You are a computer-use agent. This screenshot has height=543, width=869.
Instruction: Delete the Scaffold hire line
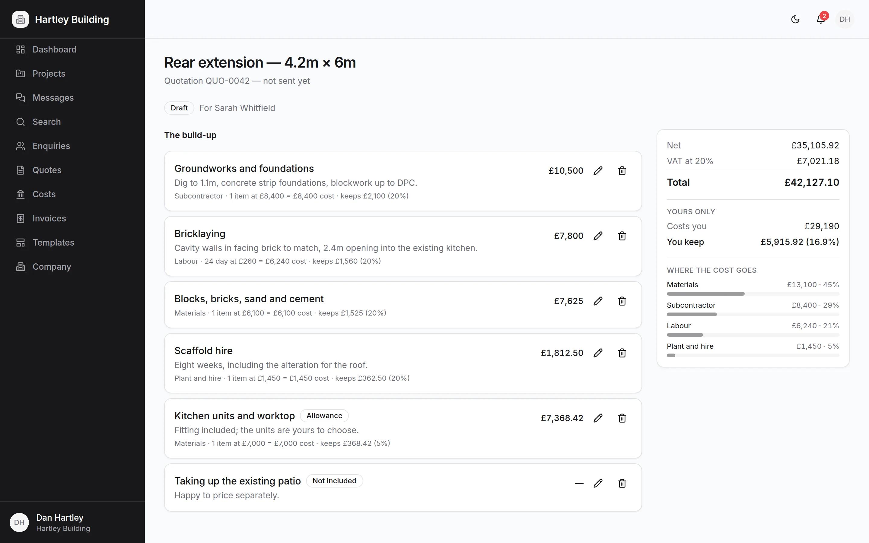[622, 353]
